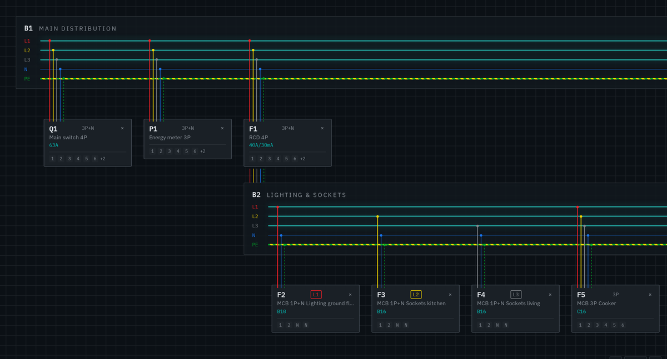The width and height of the screenshot is (667, 359).
Task: Select terminal 6 on the P1 card
Action: click(x=195, y=151)
